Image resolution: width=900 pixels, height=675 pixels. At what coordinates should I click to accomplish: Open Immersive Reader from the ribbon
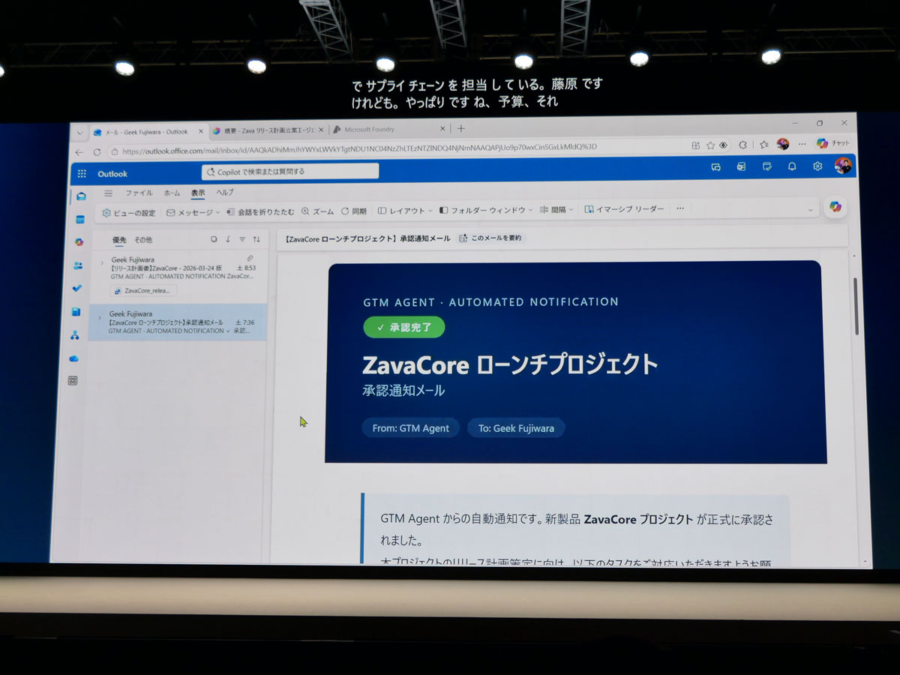click(625, 209)
